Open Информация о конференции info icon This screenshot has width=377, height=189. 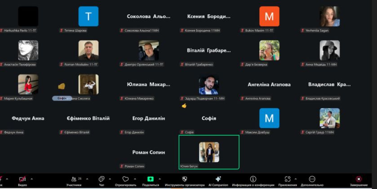point(253,179)
